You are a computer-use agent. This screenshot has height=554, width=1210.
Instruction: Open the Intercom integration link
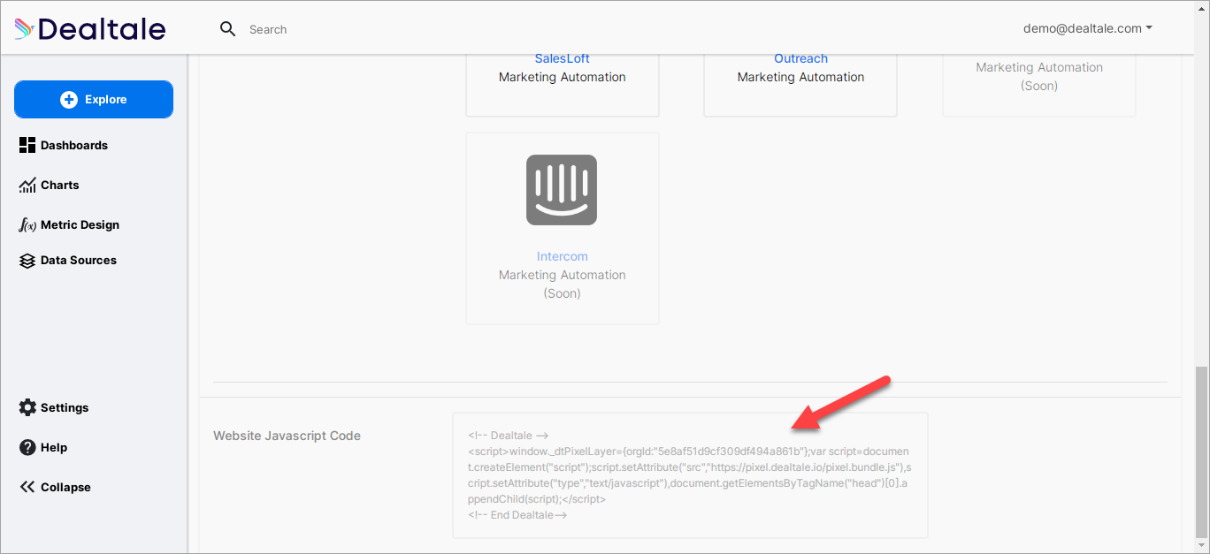tap(562, 256)
